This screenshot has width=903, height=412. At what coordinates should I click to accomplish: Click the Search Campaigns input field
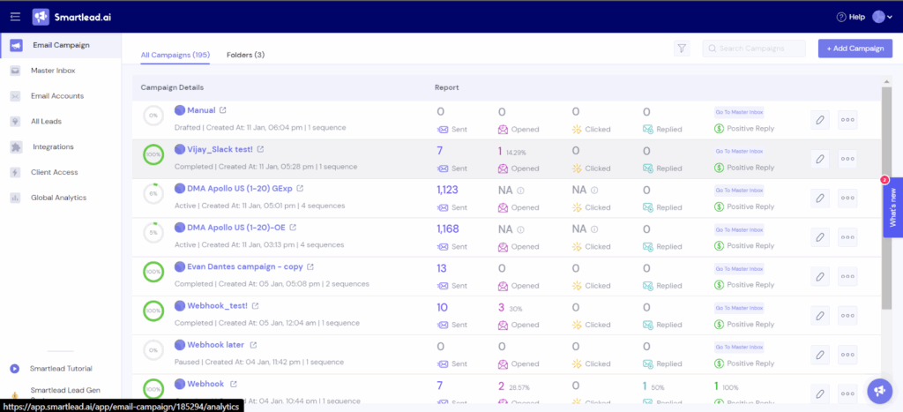tap(754, 49)
